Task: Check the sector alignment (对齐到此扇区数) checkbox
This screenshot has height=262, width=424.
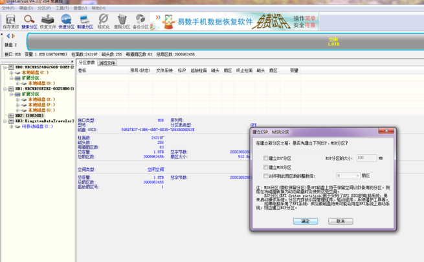Action: (x=266, y=176)
